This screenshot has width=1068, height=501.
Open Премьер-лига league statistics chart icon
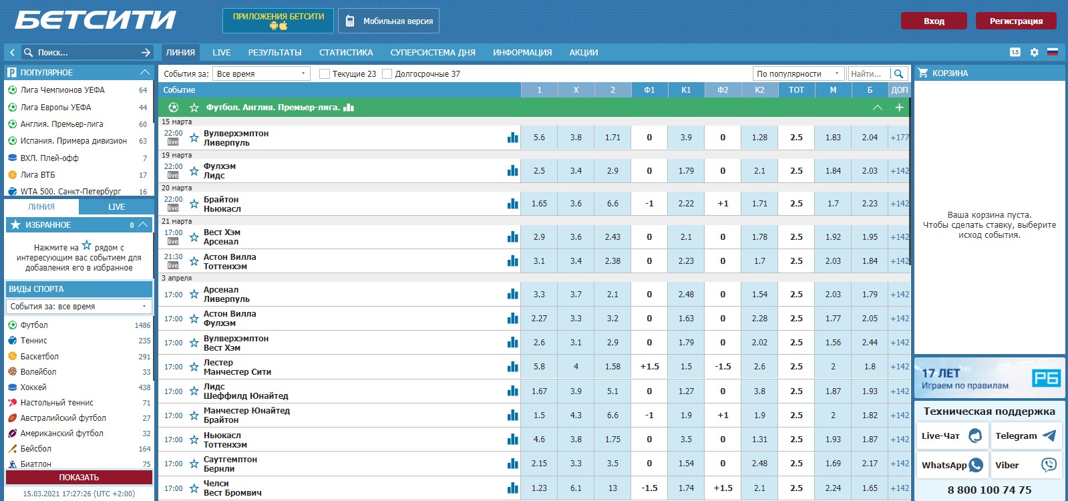tap(349, 108)
